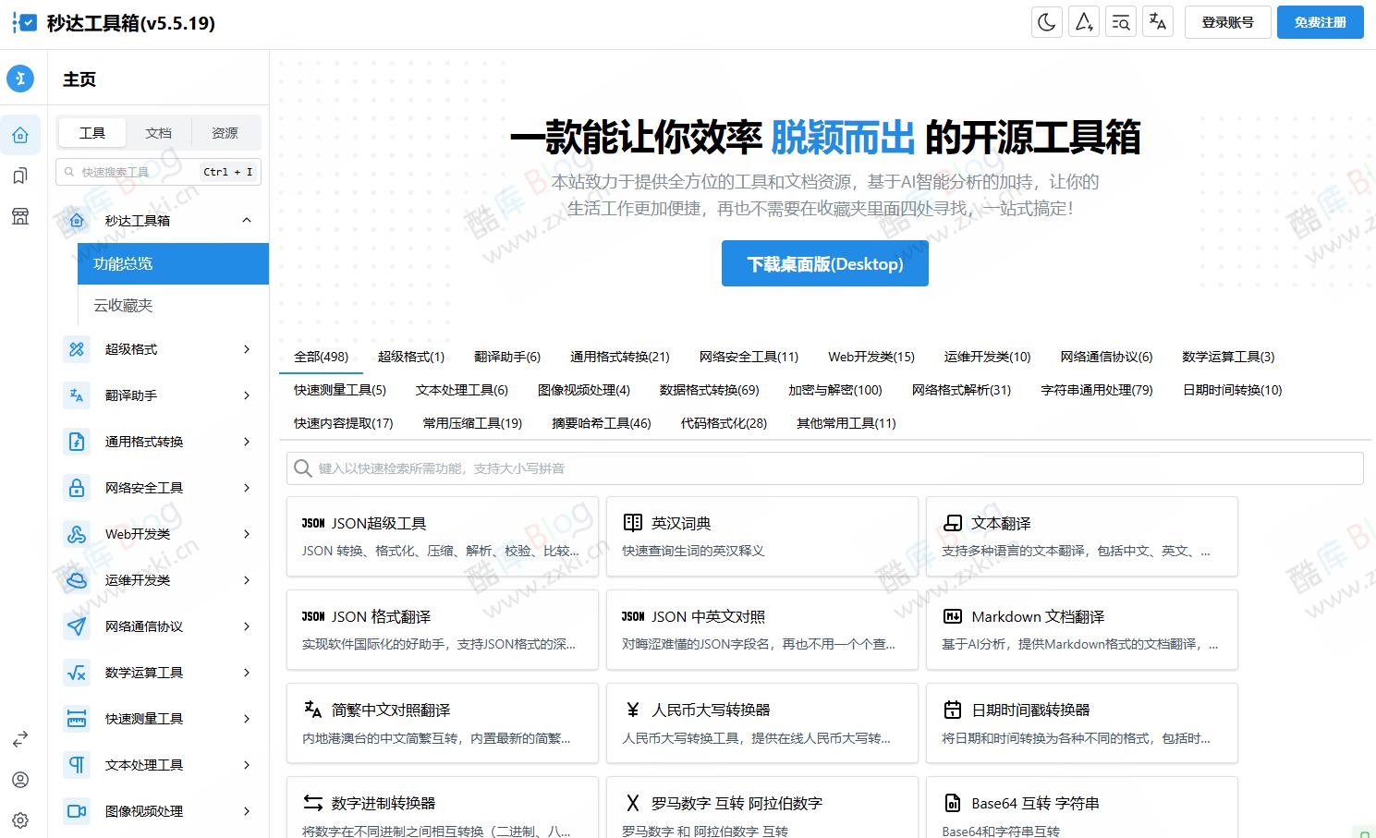Select the AI lightning icon near the moon icon
The width and height of the screenshot is (1376, 838).
[1083, 21]
